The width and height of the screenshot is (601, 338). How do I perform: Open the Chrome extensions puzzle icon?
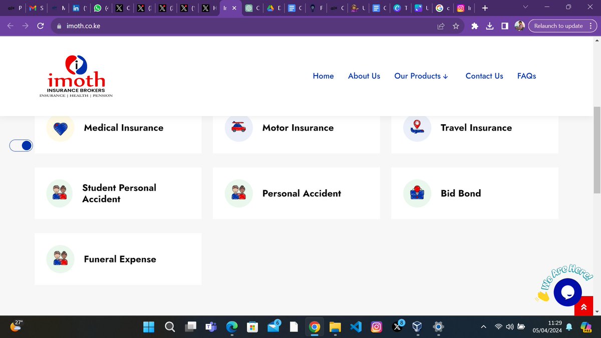tap(475, 26)
